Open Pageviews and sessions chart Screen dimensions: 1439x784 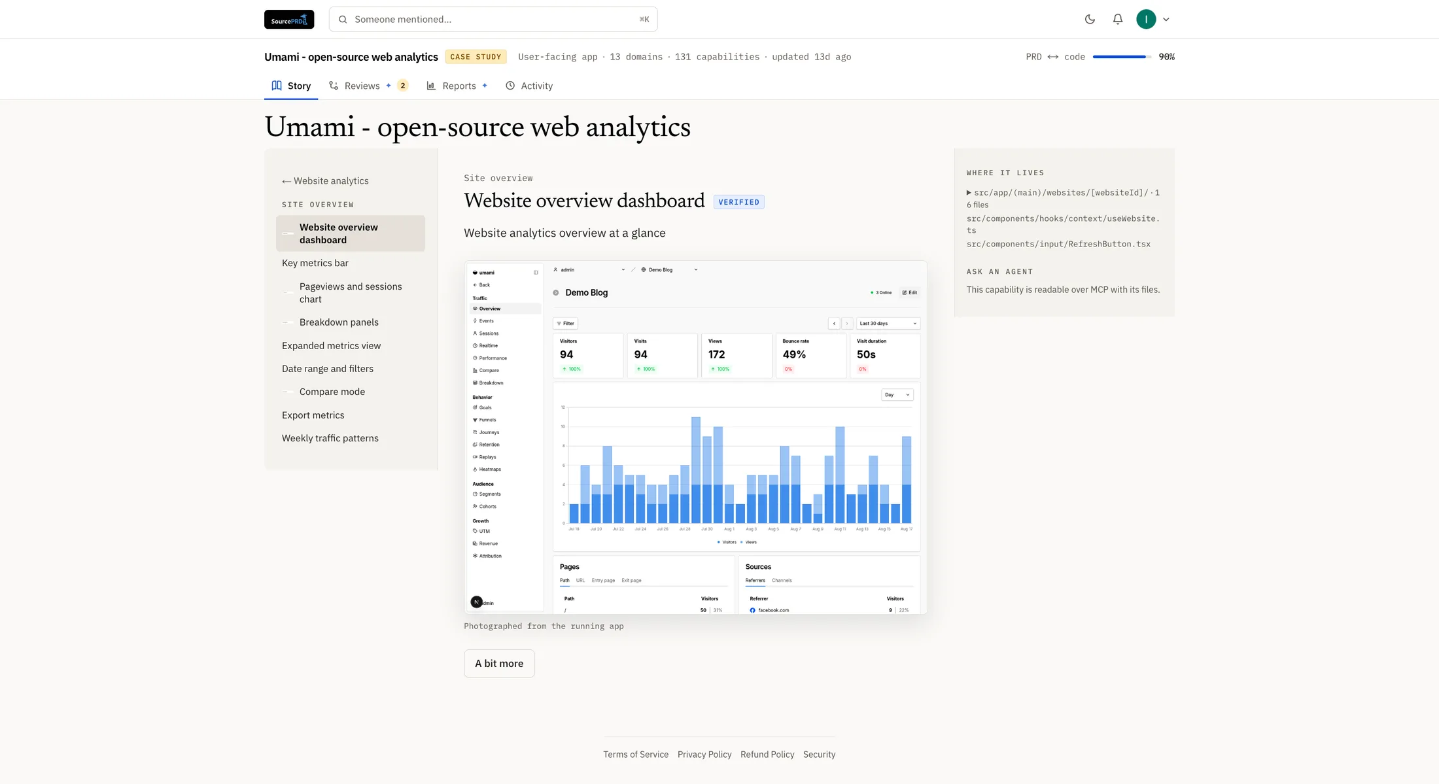[x=351, y=293]
